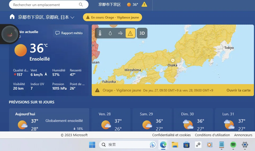Open the Annonceurs link
Image resolution: width=255 pixels, height=151 pixels.
243,135
